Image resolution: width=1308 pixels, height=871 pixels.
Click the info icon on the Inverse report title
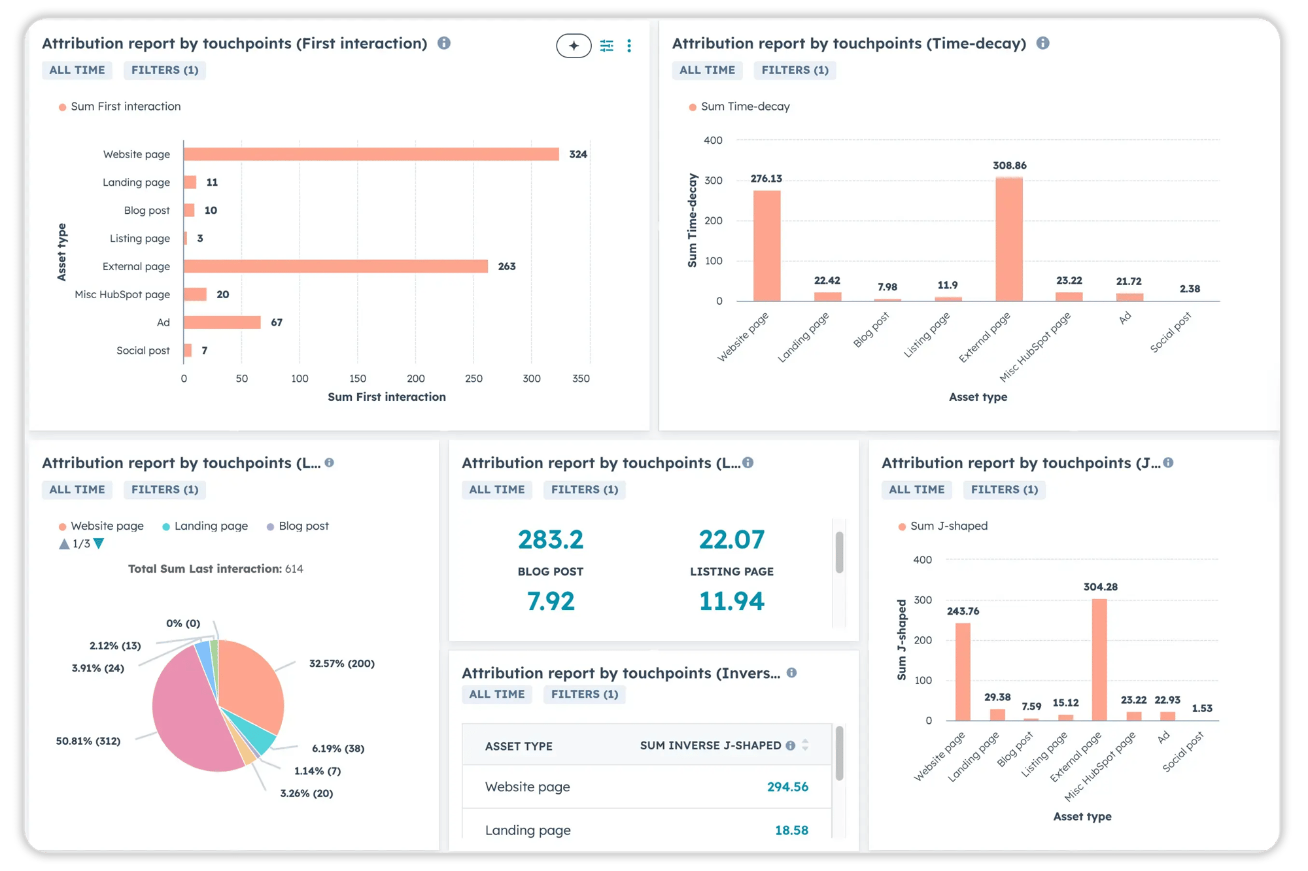[793, 672]
